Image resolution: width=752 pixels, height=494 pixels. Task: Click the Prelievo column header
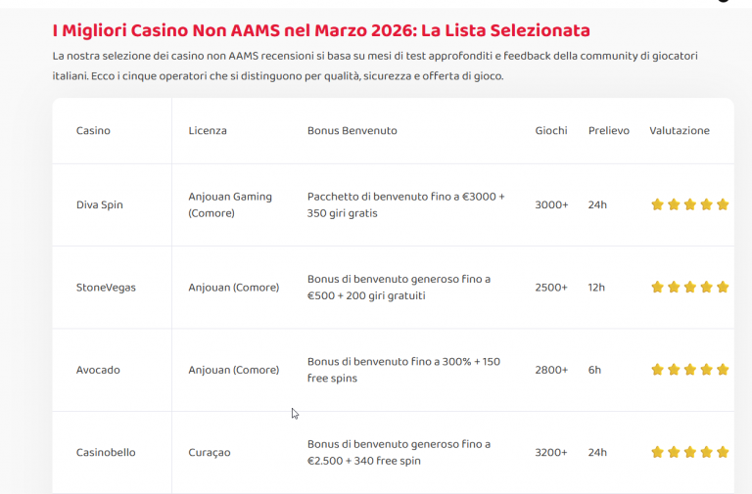pos(609,130)
